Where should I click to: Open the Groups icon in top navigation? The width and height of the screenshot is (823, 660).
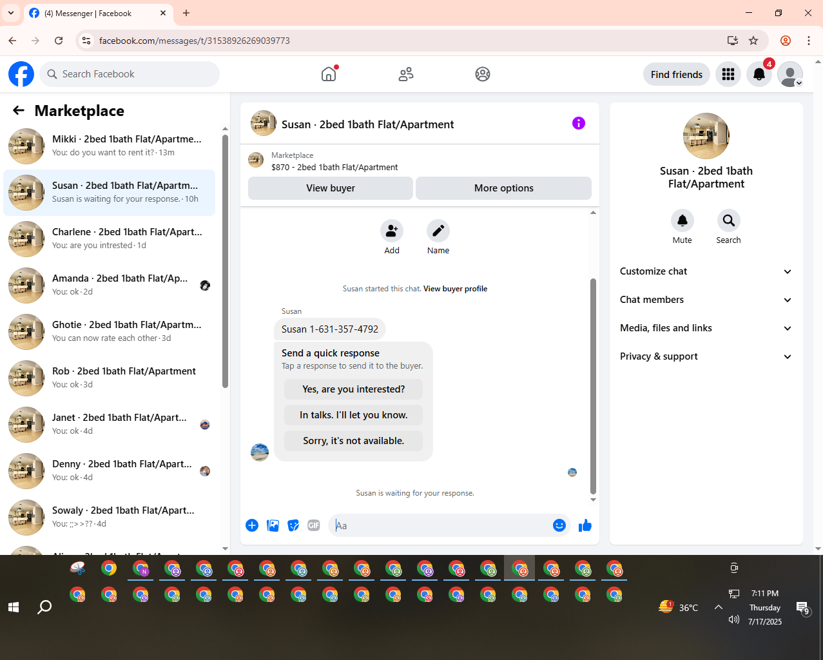[483, 74]
